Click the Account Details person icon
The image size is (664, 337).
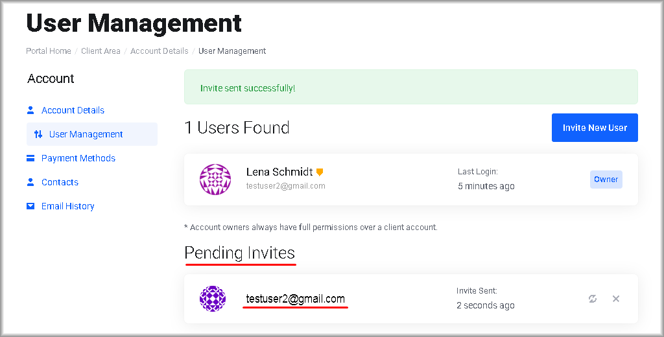coord(30,110)
